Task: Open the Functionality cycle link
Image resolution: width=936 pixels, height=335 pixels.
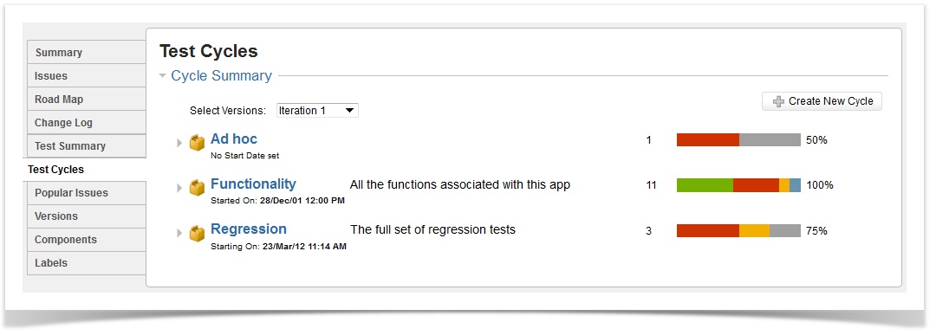Action: [x=253, y=184]
